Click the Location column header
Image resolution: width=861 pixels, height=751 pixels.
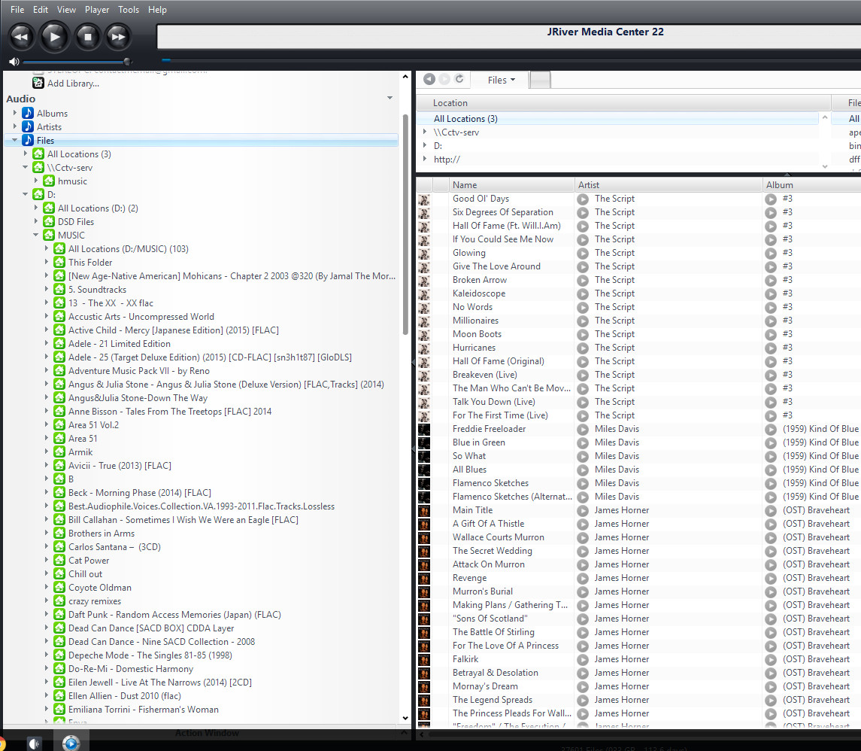point(623,103)
